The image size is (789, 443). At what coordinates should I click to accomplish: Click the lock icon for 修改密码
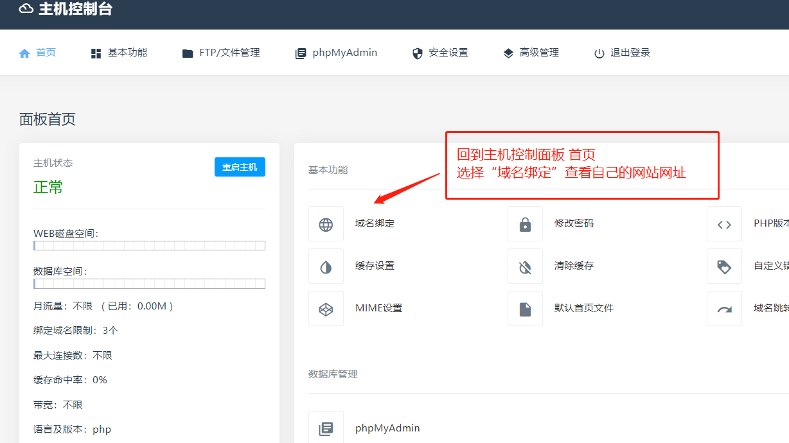pos(525,223)
